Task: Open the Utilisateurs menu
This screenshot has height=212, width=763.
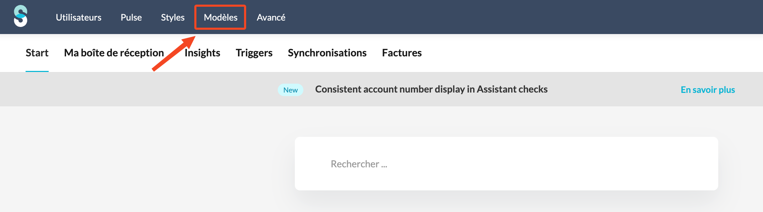Action: tap(79, 17)
